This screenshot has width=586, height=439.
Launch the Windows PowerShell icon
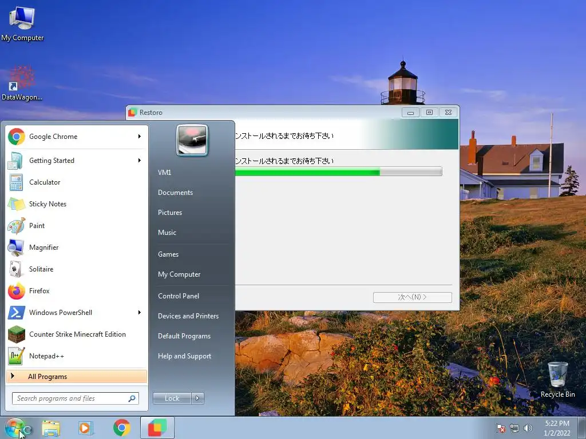click(17, 313)
